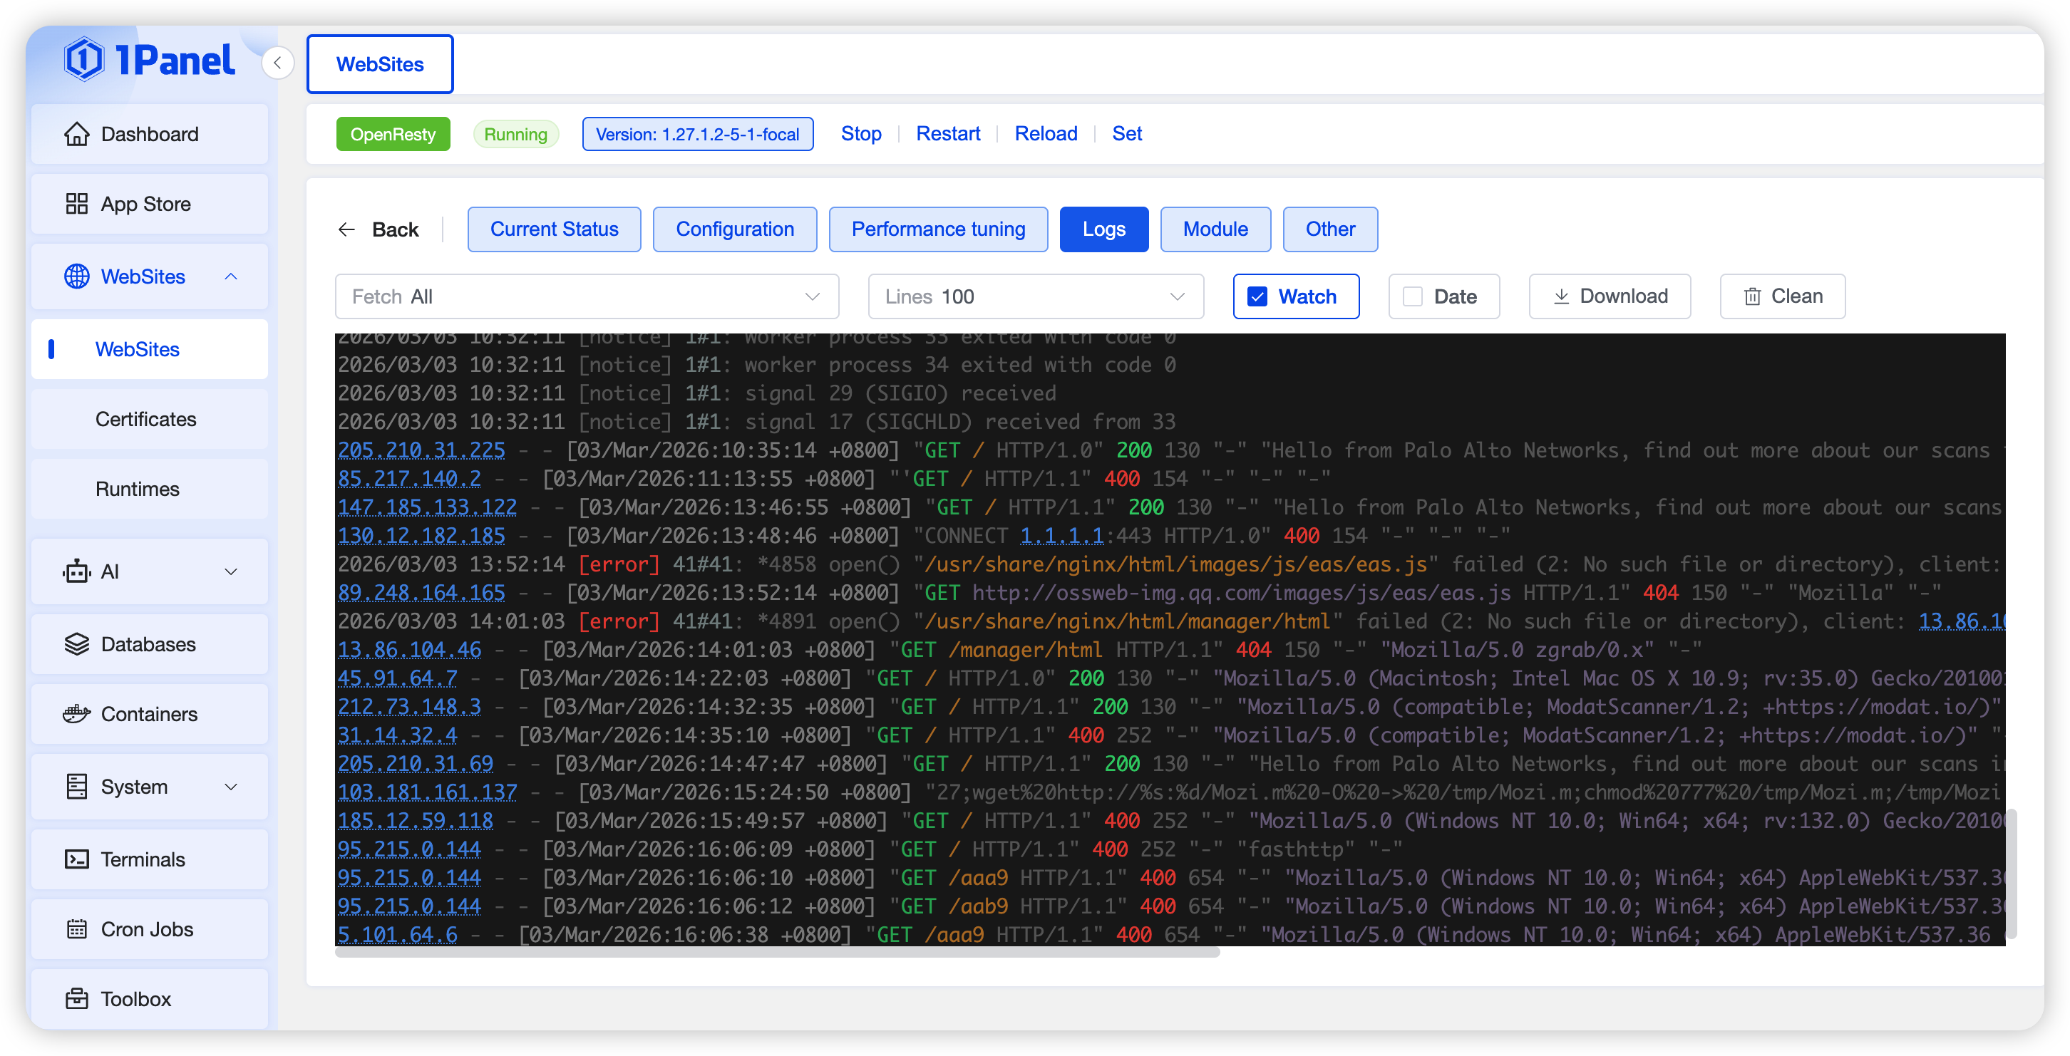Viewport: 2070px width, 1056px height.
Task: Click the Toolbox briefcase icon
Action: 76,999
